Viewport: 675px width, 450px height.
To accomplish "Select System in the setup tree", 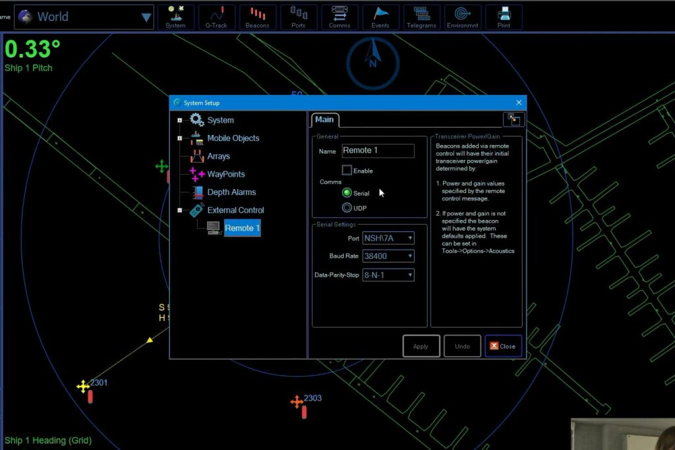I will (x=220, y=121).
